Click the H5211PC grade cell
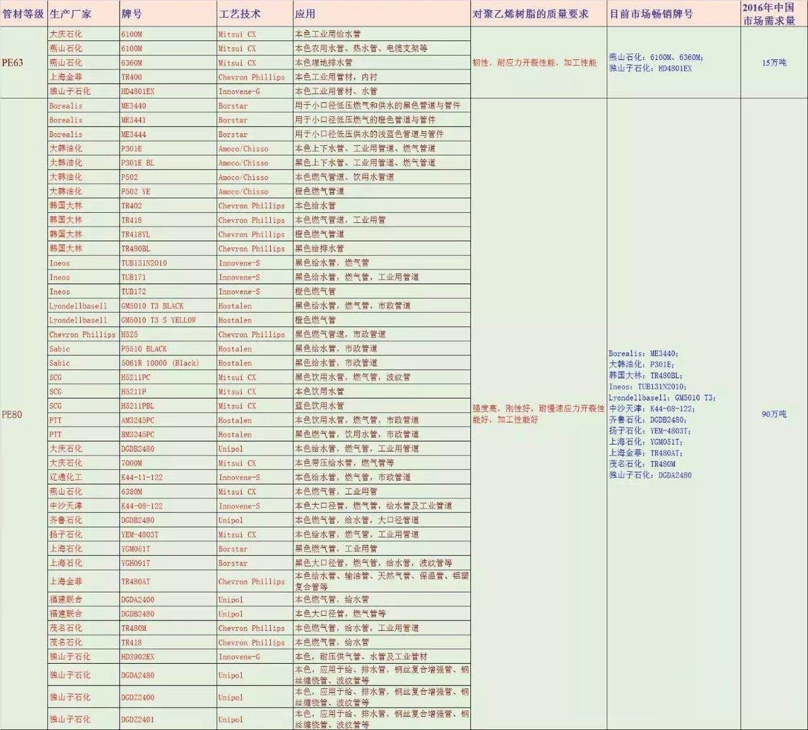Image resolution: width=808 pixels, height=730 pixels. tap(168, 377)
